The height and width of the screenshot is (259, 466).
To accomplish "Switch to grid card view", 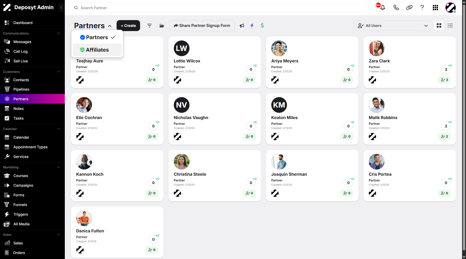I will 439,26.
